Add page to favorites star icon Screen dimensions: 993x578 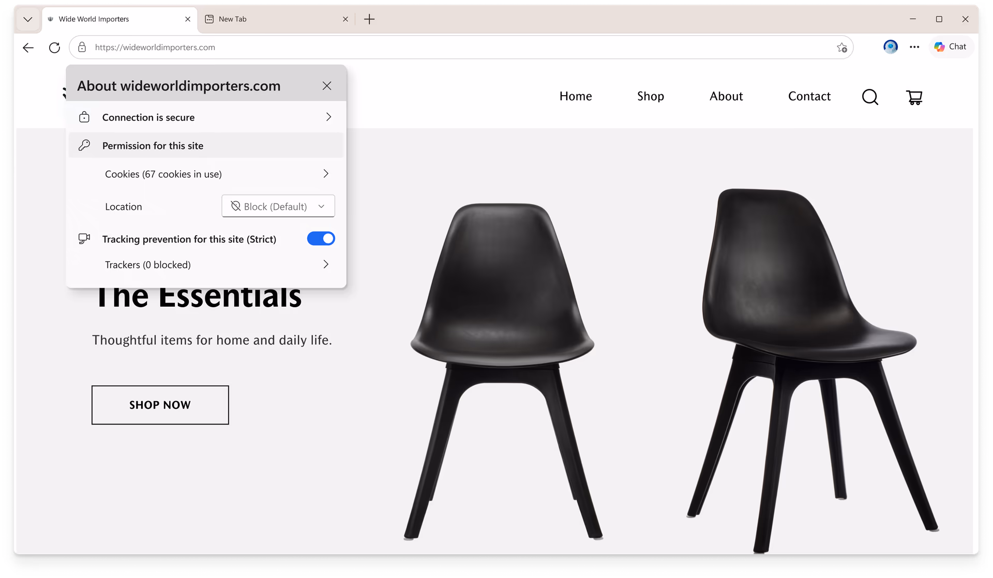841,48
